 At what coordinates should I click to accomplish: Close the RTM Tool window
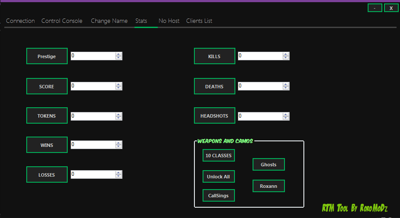(391, 8)
